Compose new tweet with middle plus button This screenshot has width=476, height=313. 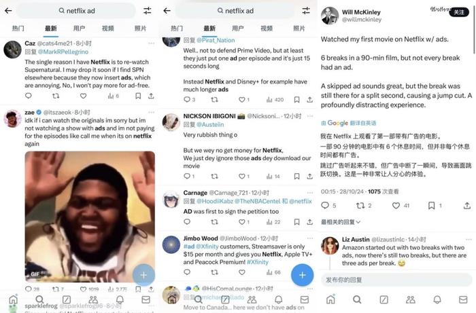(302, 275)
